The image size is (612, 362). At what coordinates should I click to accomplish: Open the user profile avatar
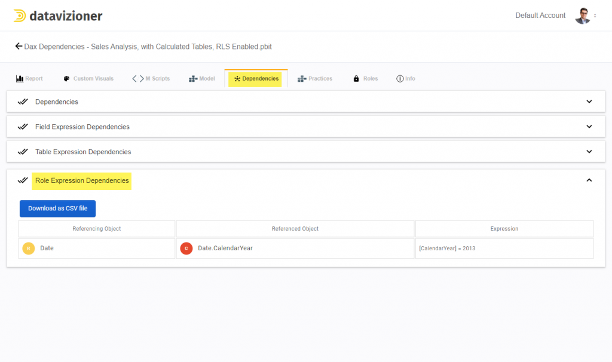(582, 16)
